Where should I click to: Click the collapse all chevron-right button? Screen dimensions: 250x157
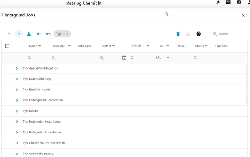[19, 34]
